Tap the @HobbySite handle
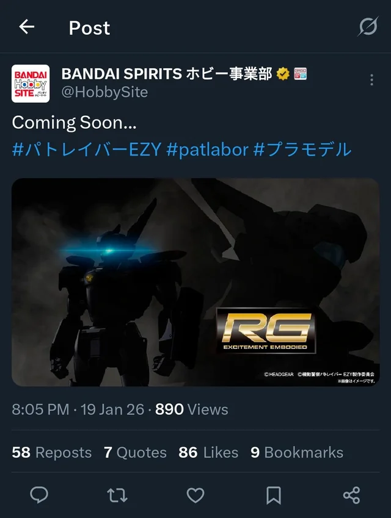391x518 pixels. point(104,92)
